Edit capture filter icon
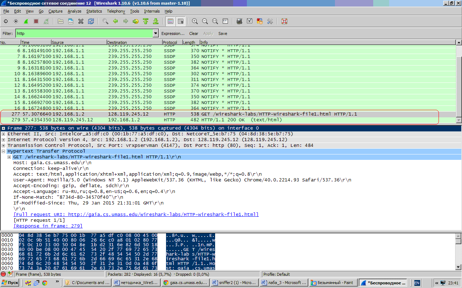The width and height of the screenshot is (462, 288). click(239, 21)
